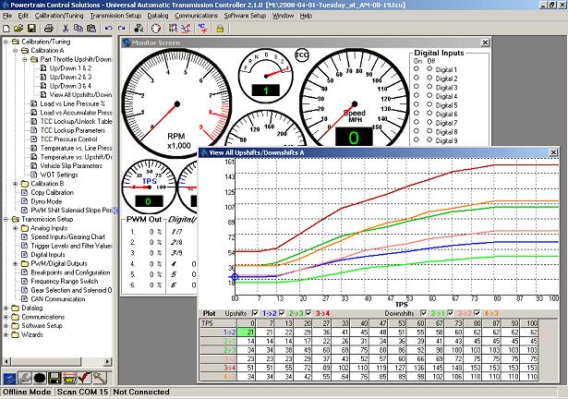The image size is (568, 399).
Task: Click the floppy disk icon in bottom-left toolbar
Action: pos(54,378)
